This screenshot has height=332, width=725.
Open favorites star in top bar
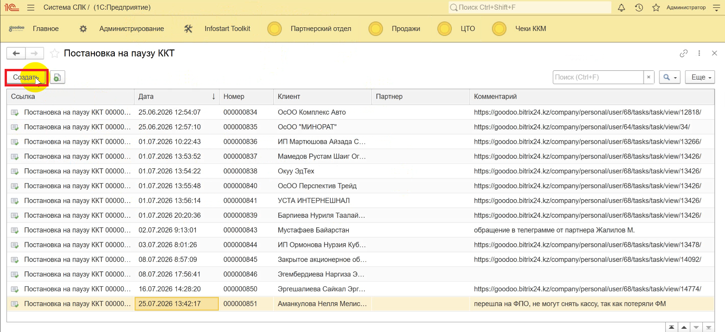pyautogui.click(x=656, y=7)
